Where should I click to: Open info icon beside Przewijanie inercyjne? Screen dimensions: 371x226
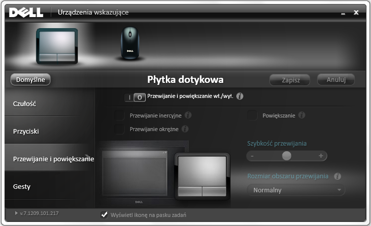coord(188,115)
